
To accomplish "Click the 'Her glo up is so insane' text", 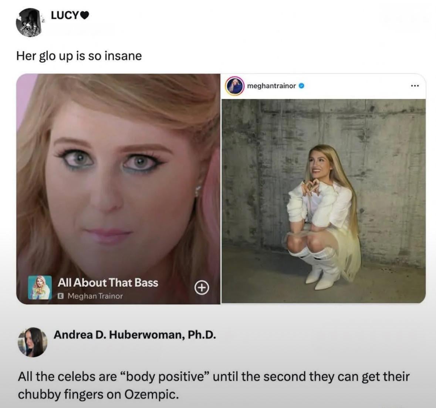I will [x=79, y=56].
